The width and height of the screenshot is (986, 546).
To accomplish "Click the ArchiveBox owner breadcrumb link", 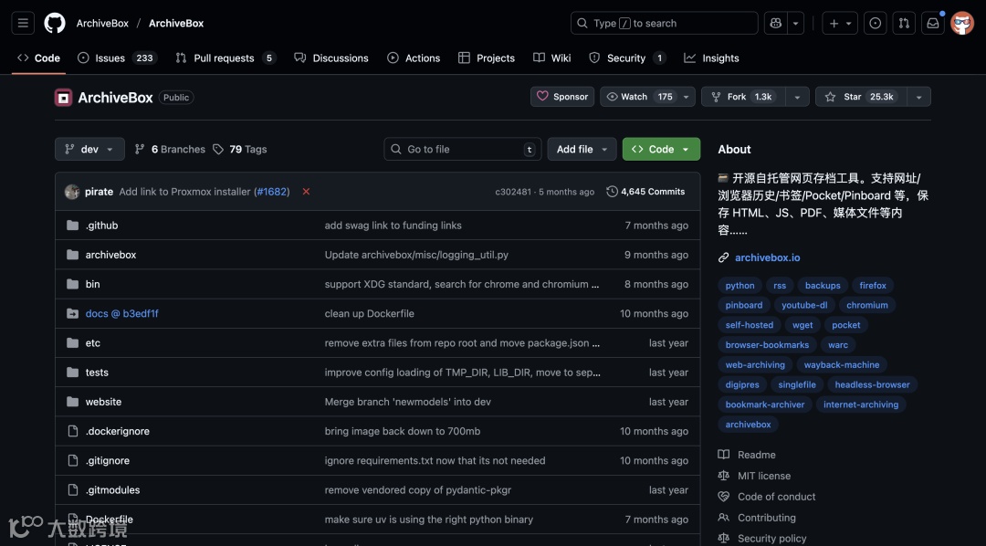I will 102,23.
